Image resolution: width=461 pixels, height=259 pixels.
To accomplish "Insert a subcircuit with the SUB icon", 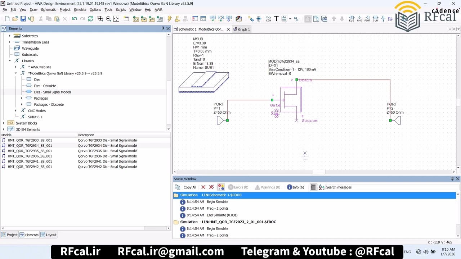I will [375, 19].
